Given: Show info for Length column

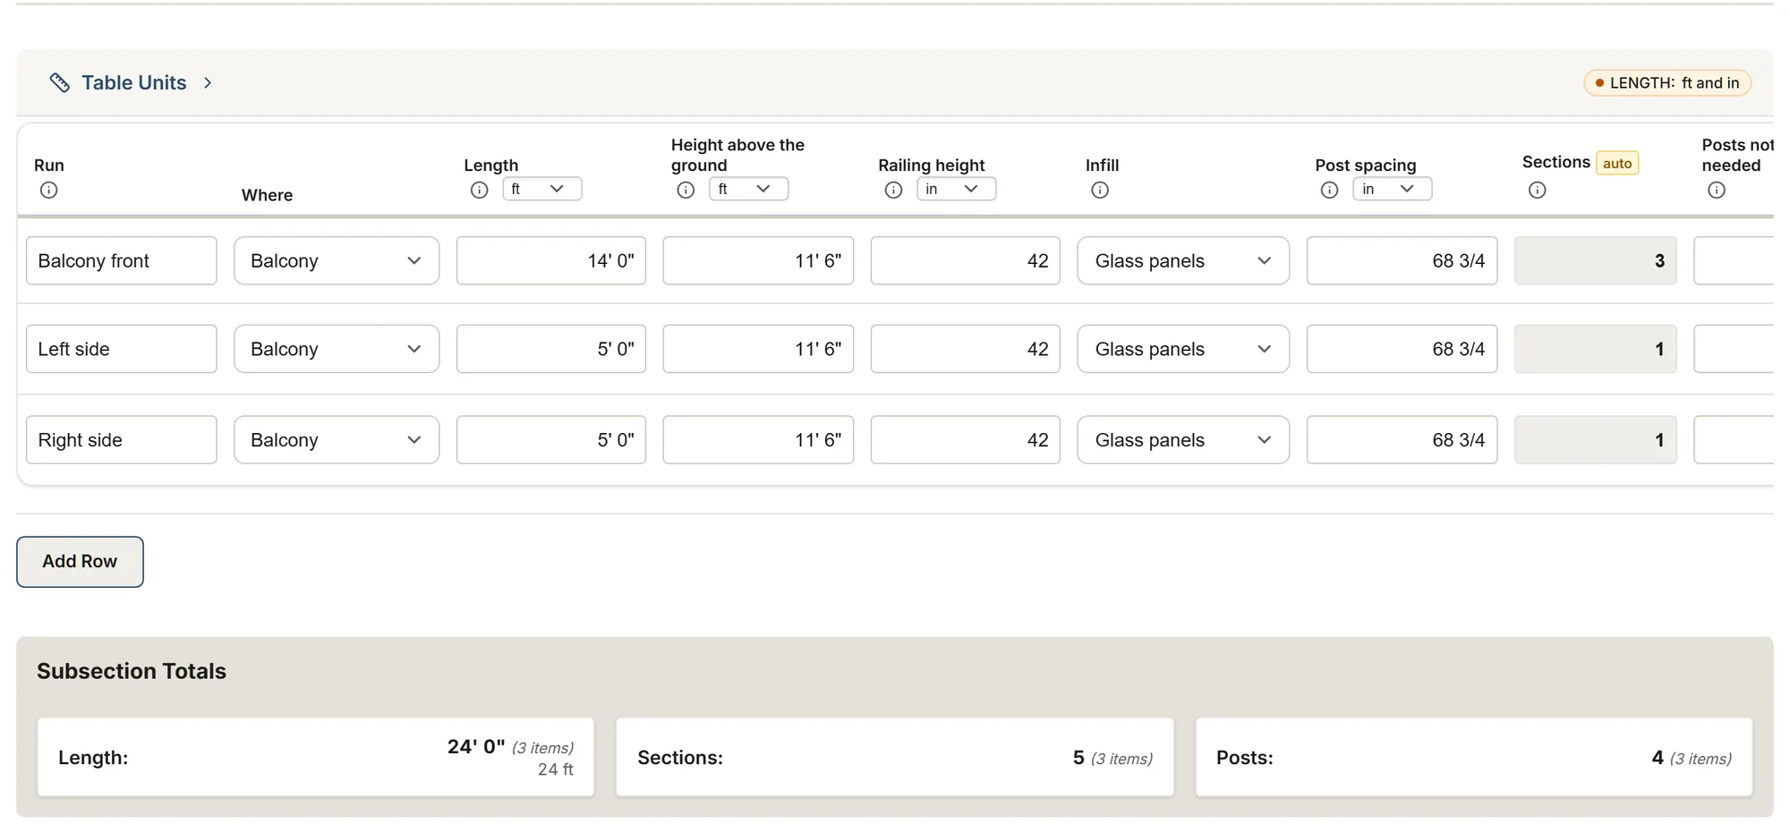Looking at the screenshot, I should coord(480,190).
